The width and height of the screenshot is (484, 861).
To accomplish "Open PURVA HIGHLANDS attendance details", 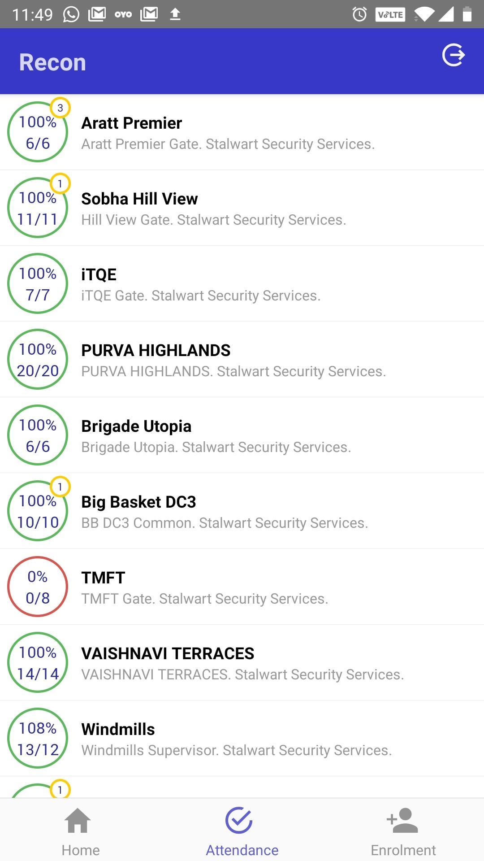I will pyautogui.click(x=242, y=360).
